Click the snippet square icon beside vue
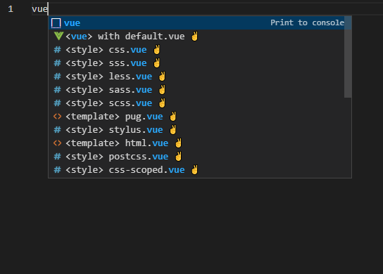 (56, 23)
